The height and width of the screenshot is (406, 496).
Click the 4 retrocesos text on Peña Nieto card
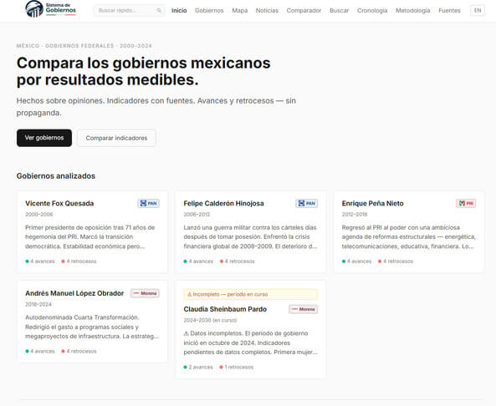398,261
